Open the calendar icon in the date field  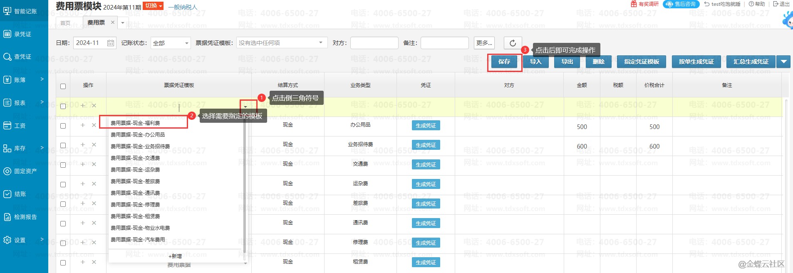tap(111, 43)
